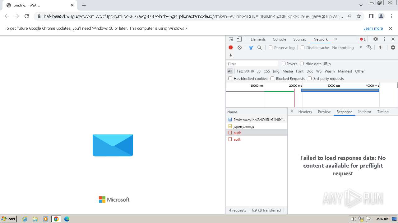
Task: Click the Name column header
Action: [257, 112]
